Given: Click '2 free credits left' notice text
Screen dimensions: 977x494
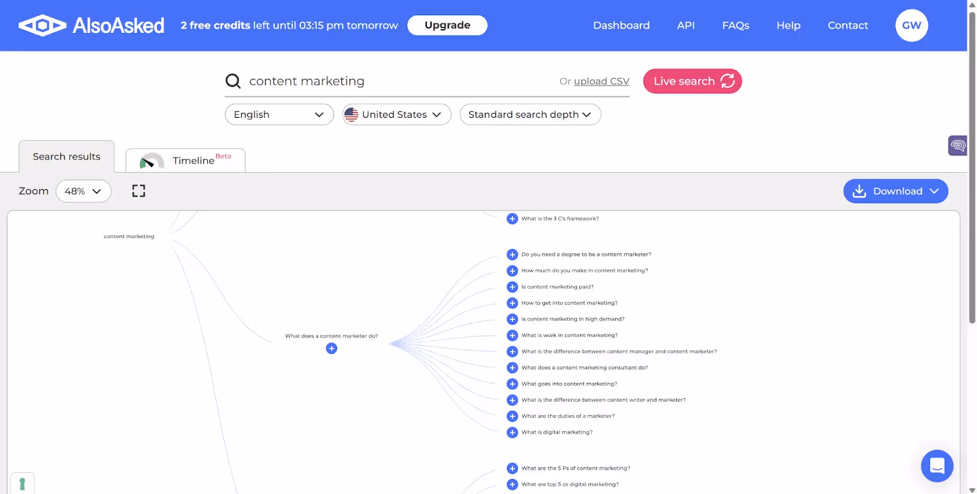Looking at the screenshot, I should [289, 25].
